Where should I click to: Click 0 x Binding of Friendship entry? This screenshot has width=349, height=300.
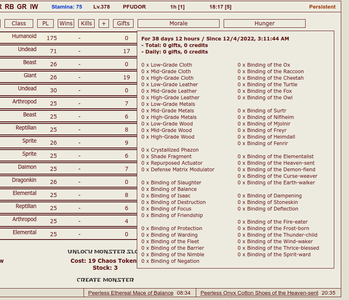(172, 215)
